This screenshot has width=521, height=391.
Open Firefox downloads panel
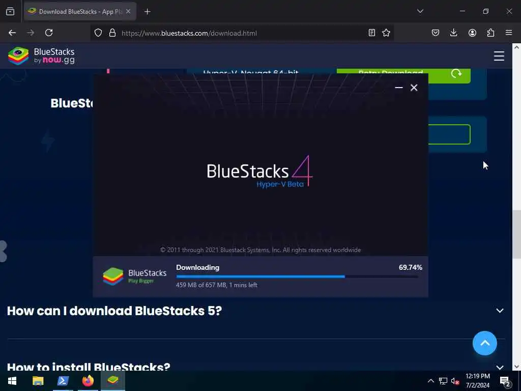[x=453, y=33]
